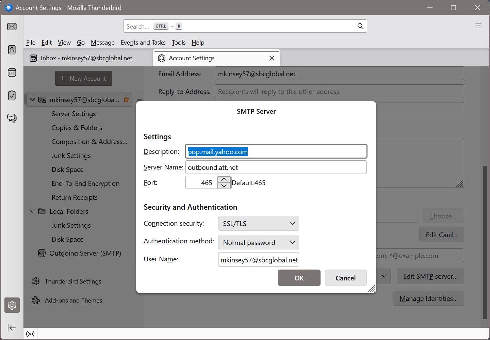Click the Server Name input field
Viewport: 490px width, 340px height.
coord(276,167)
